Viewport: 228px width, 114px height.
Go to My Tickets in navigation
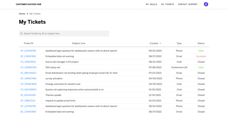[167, 4]
